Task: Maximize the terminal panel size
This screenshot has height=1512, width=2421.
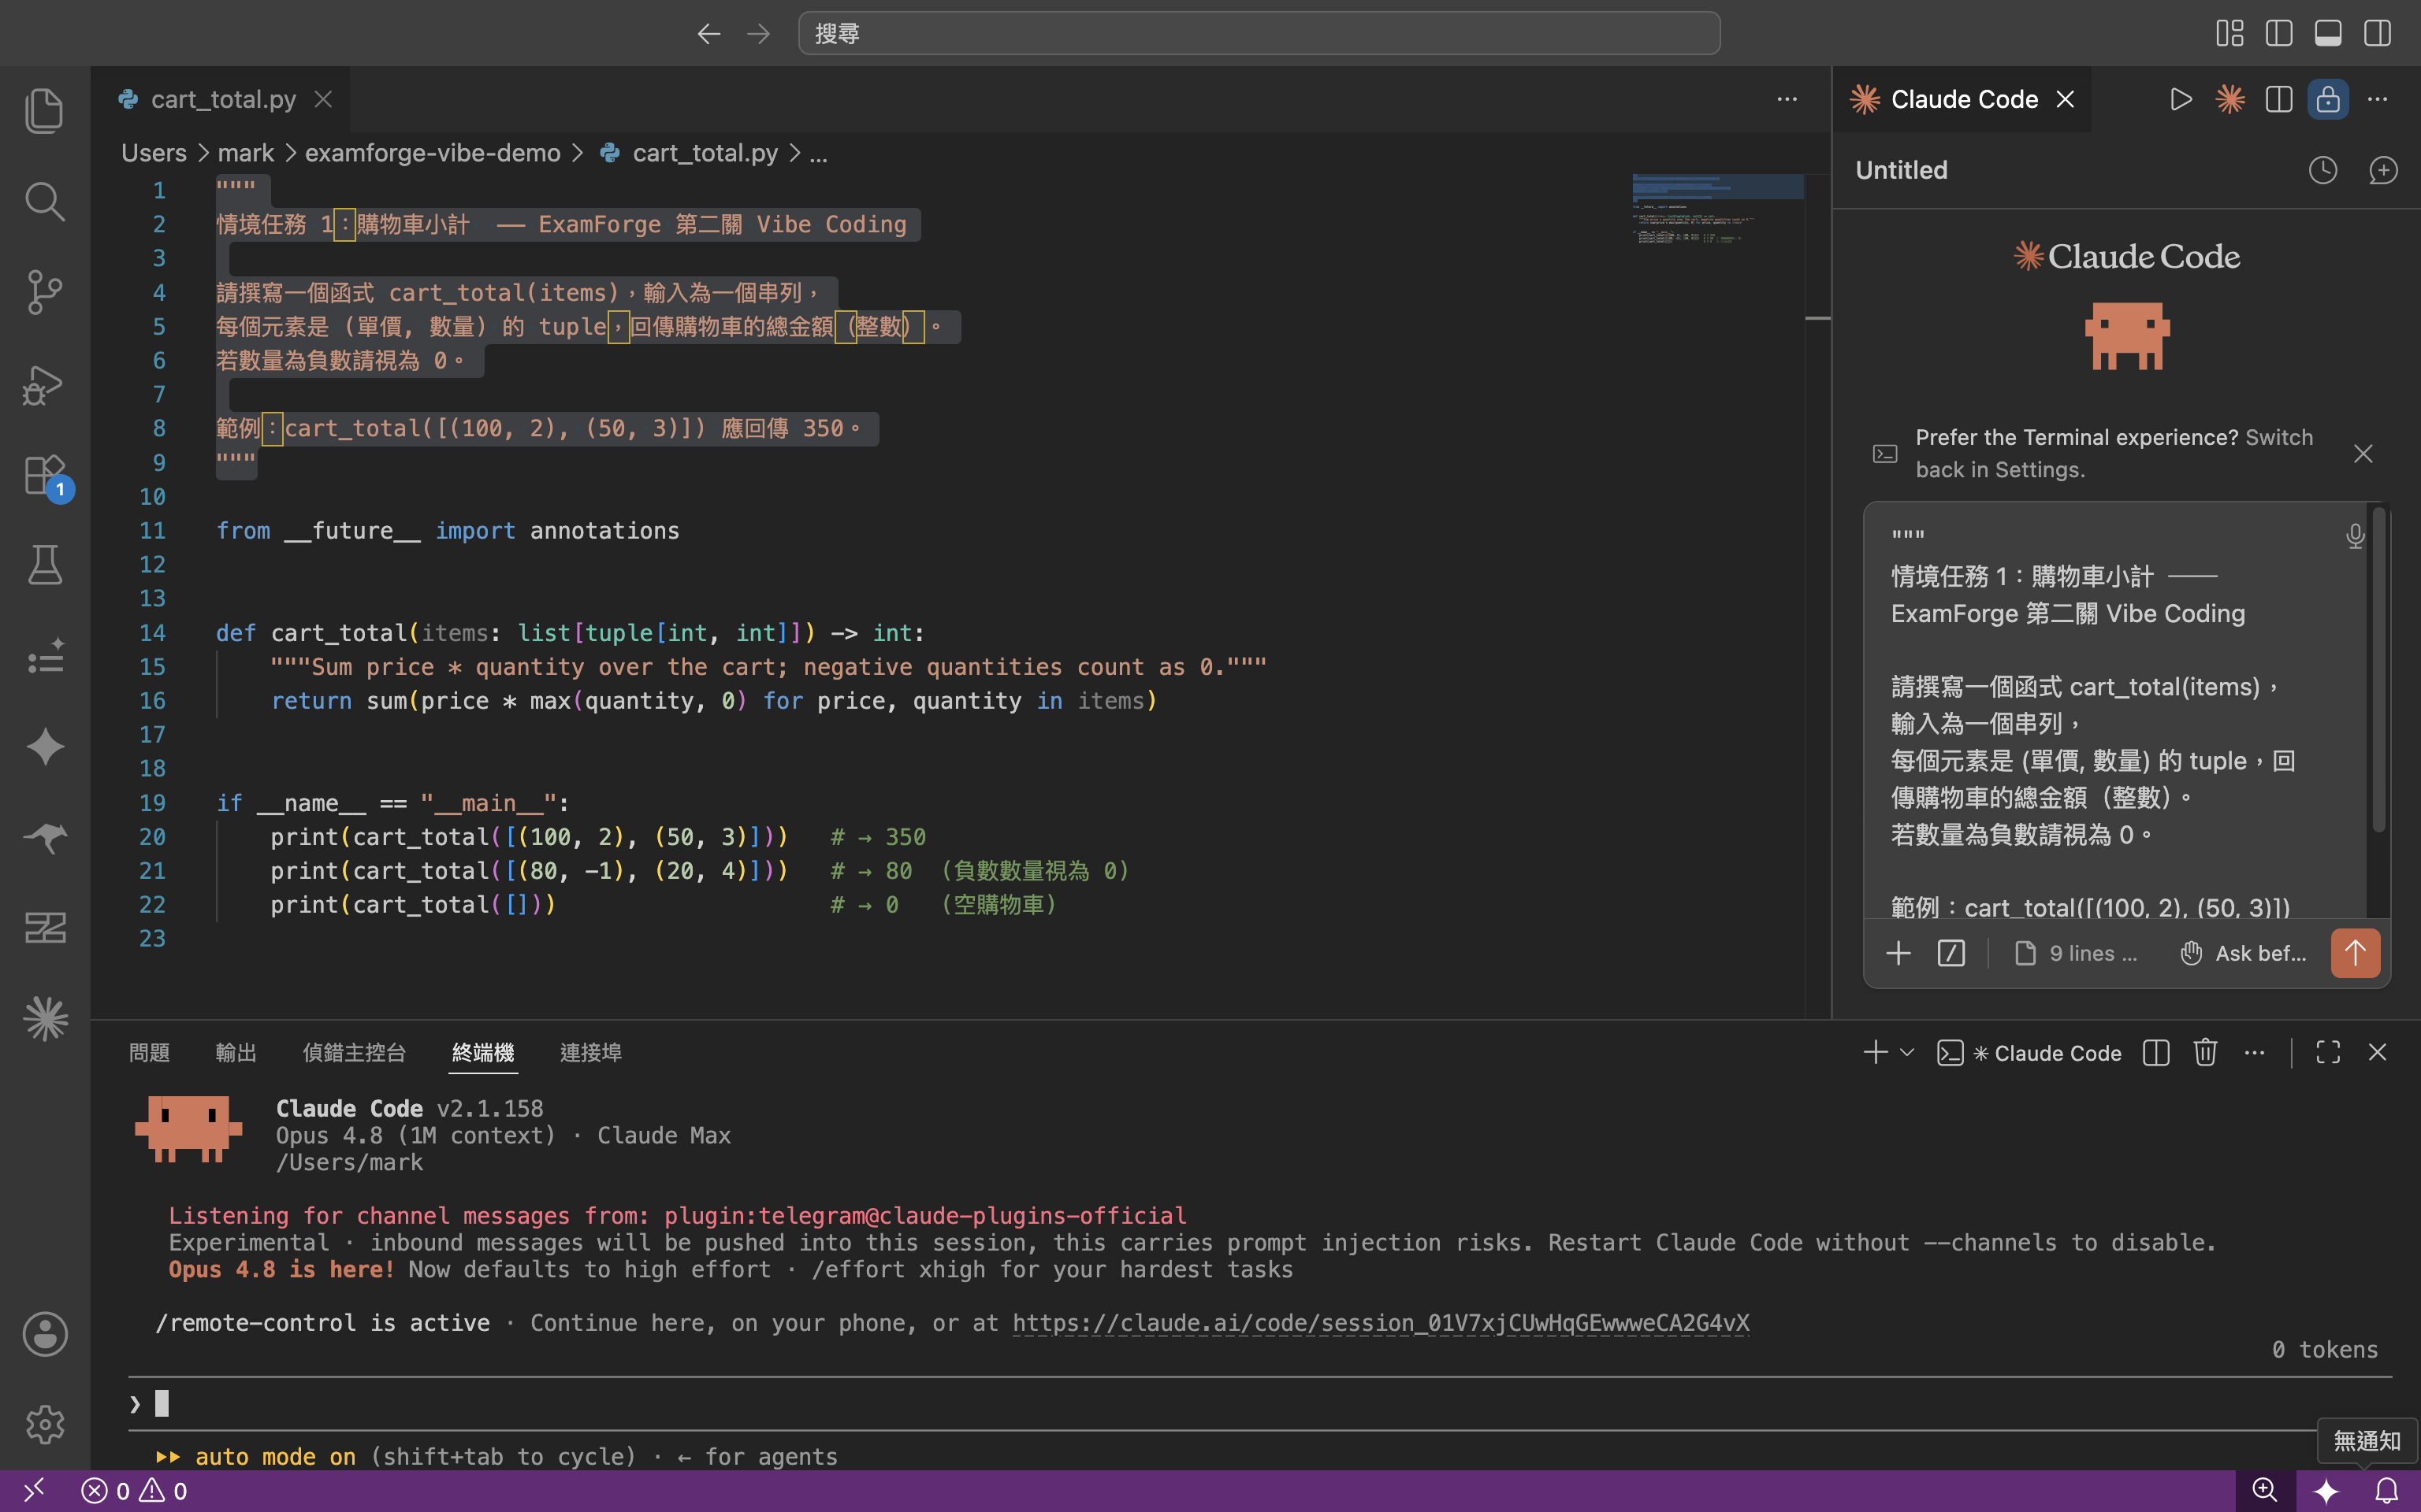Action: pyautogui.click(x=2328, y=1052)
